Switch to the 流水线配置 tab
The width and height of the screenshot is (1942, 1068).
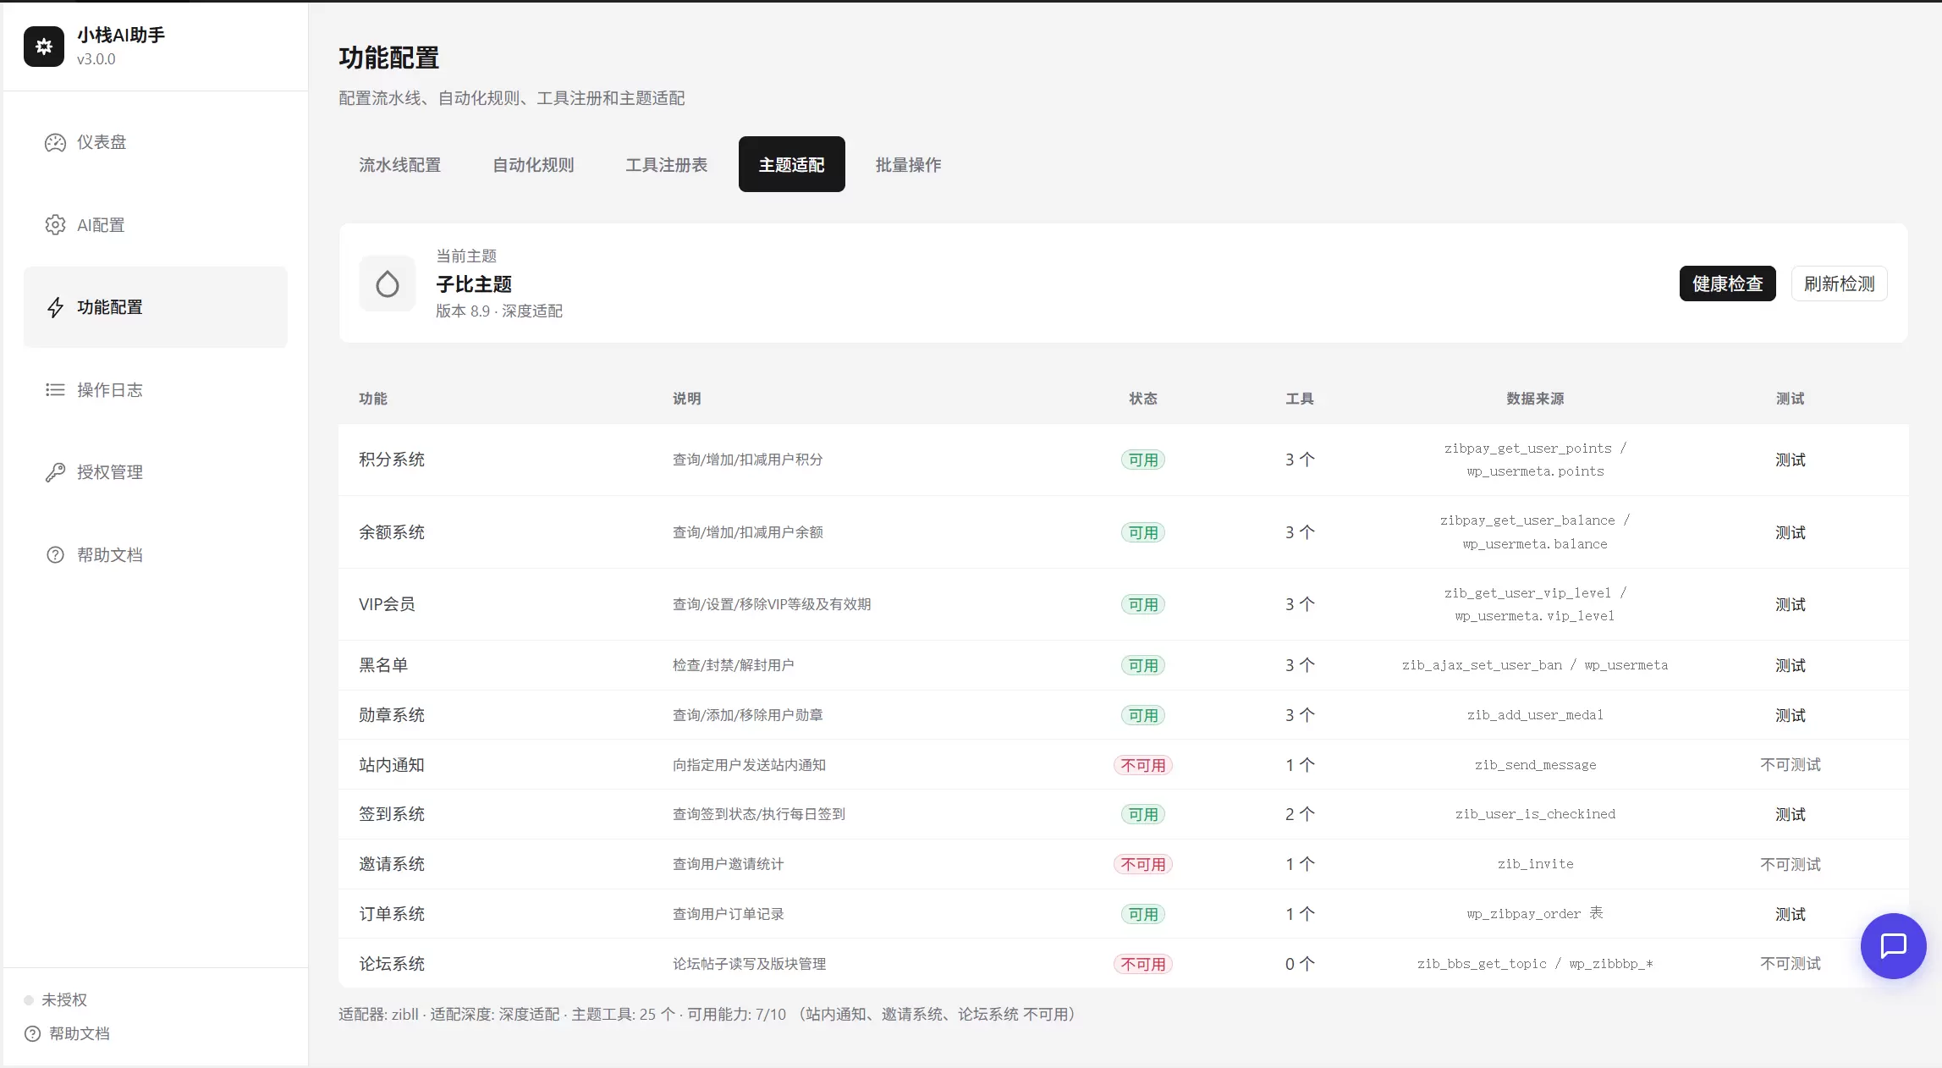pyautogui.click(x=399, y=164)
